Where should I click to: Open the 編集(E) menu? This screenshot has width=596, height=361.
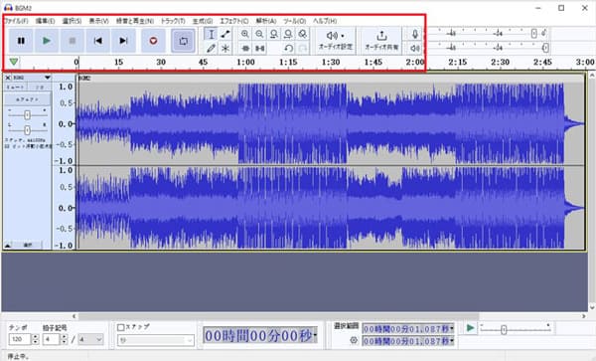click(x=45, y=21)
